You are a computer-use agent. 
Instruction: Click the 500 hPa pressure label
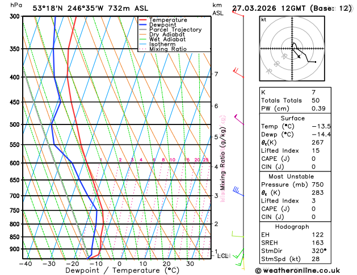point(16,124)
